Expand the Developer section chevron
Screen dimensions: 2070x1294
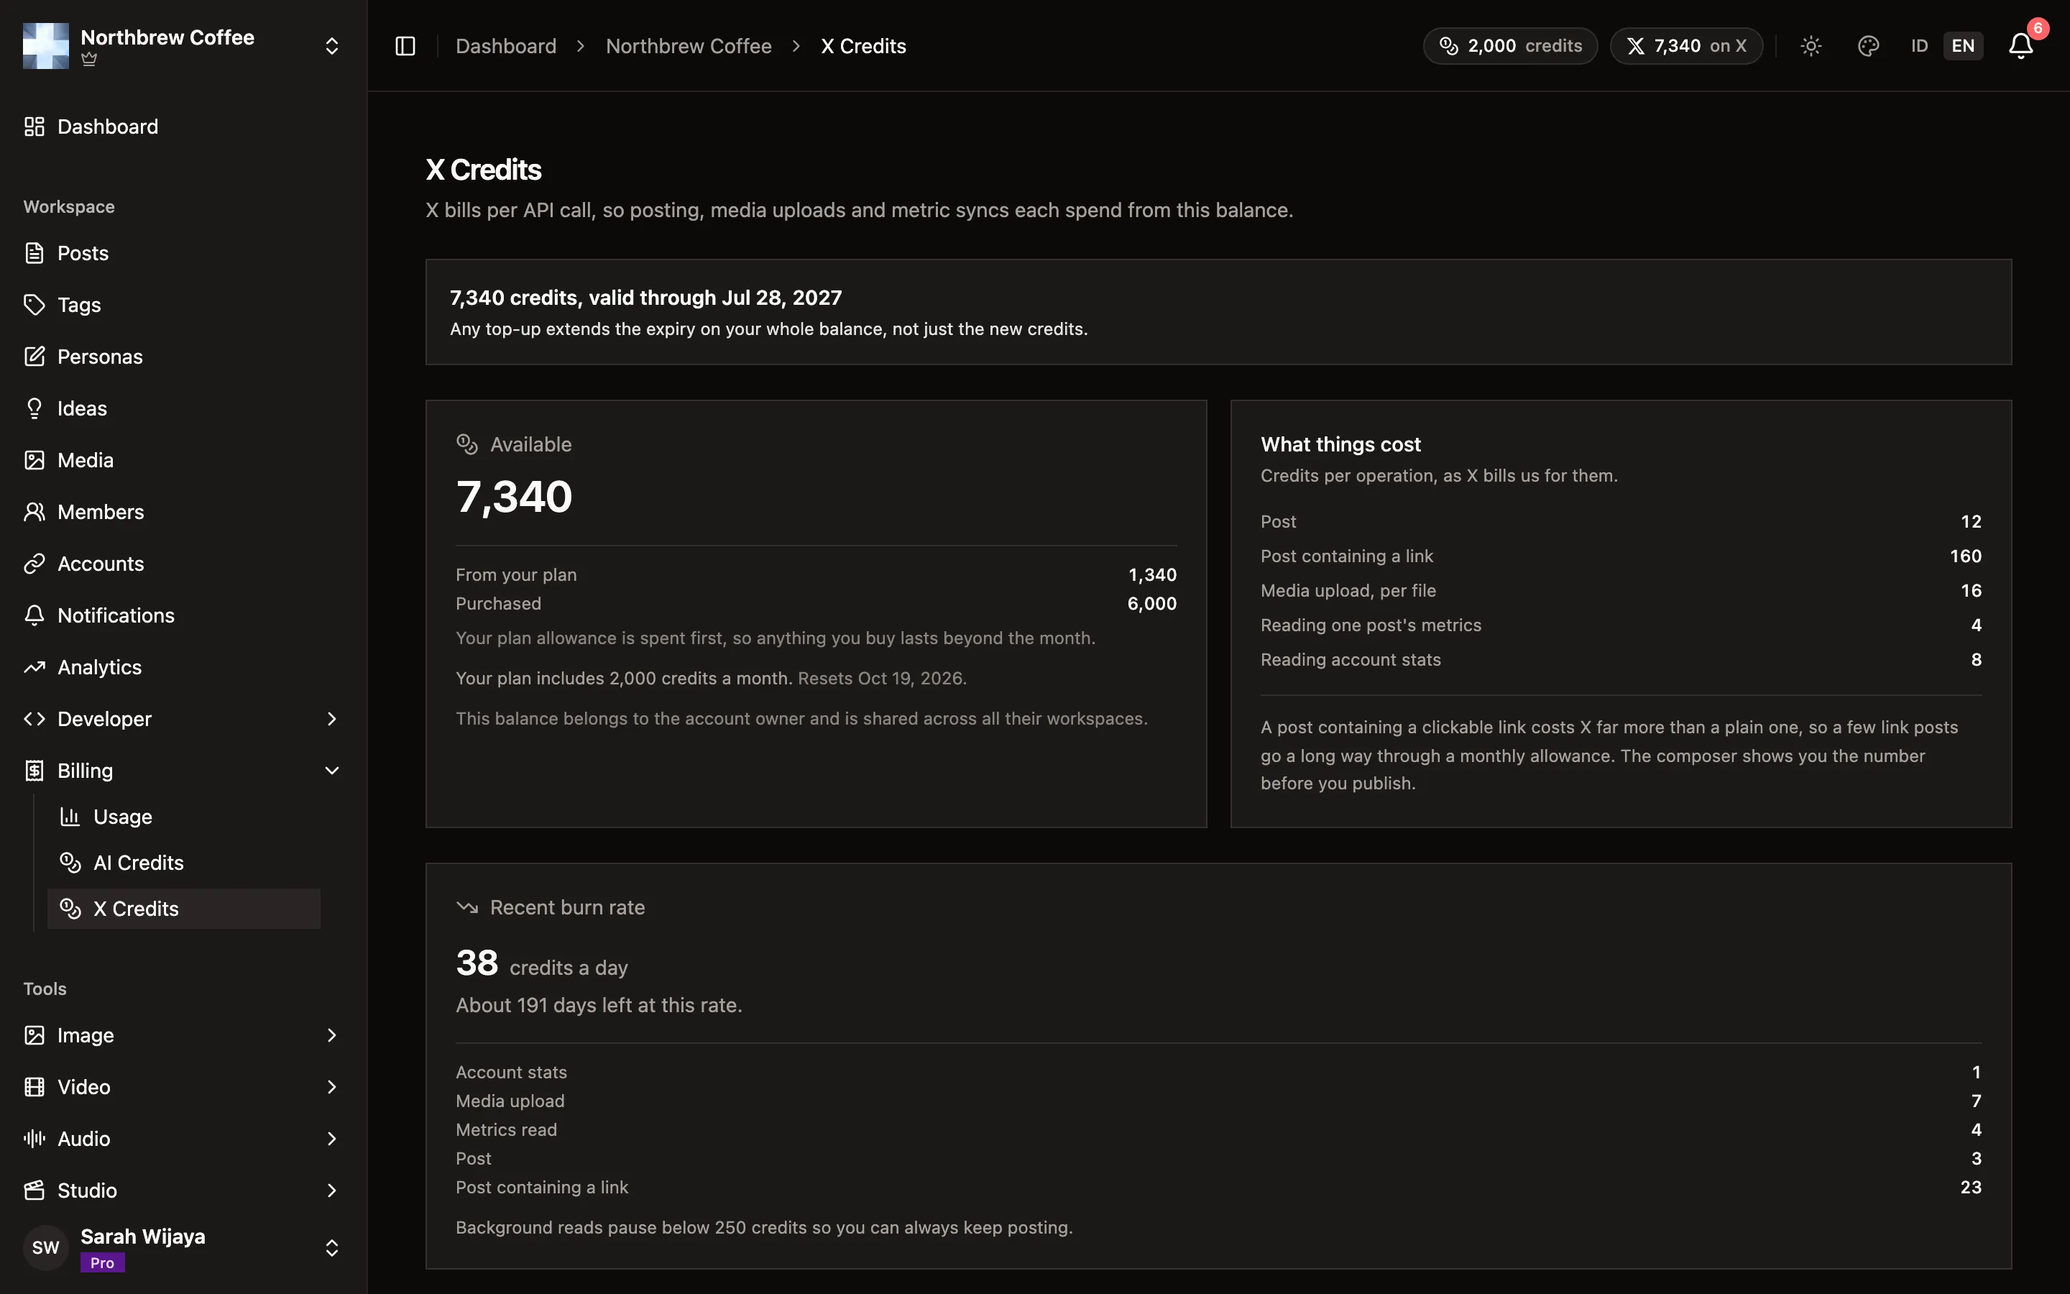(332, 719)
